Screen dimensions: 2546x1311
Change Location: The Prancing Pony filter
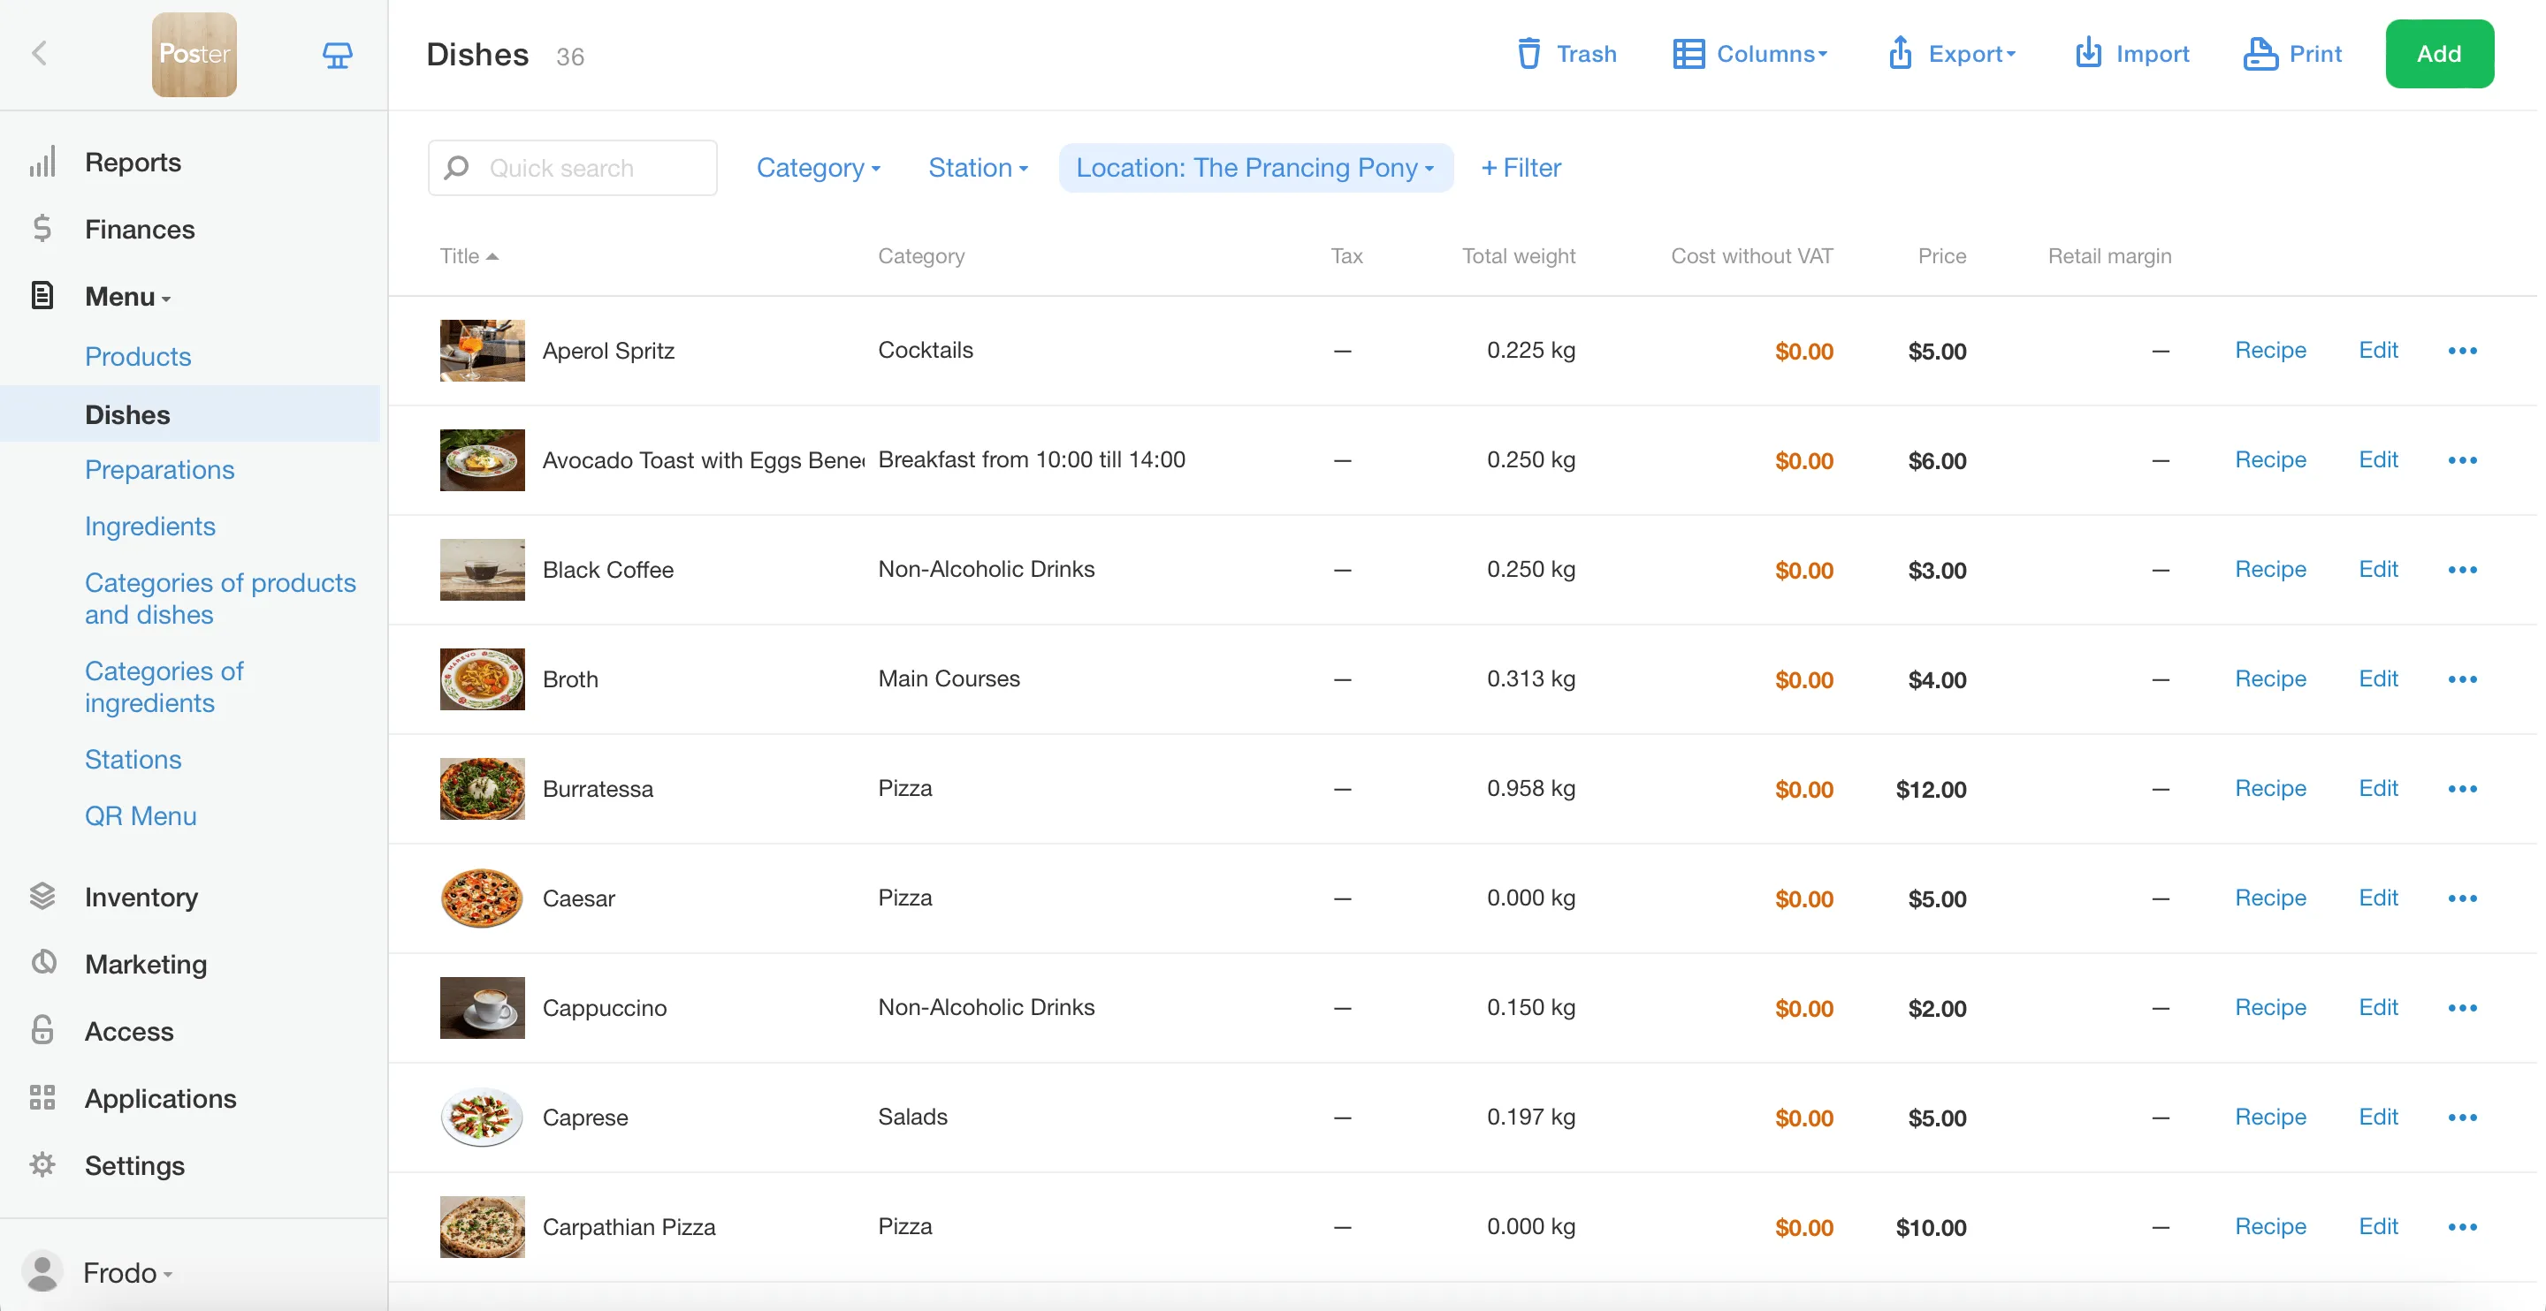coord(1254,168)
